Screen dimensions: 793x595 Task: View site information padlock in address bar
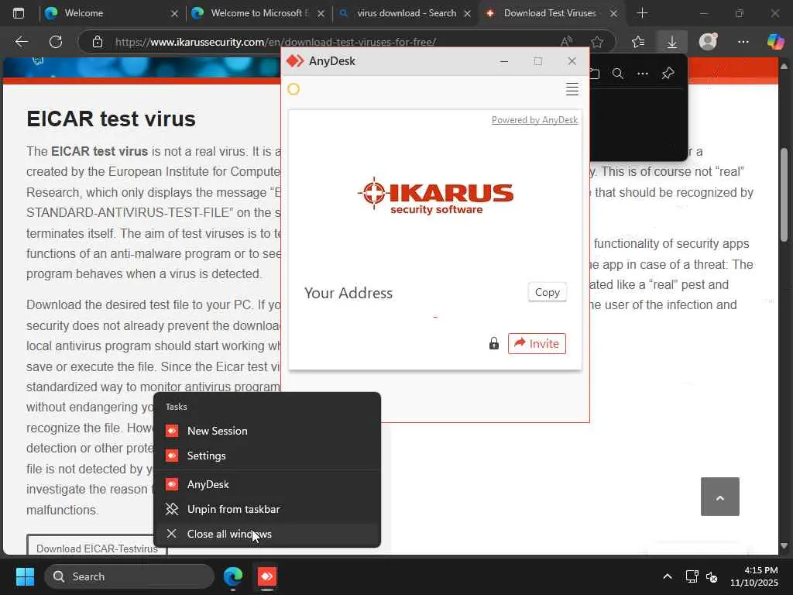98,42
